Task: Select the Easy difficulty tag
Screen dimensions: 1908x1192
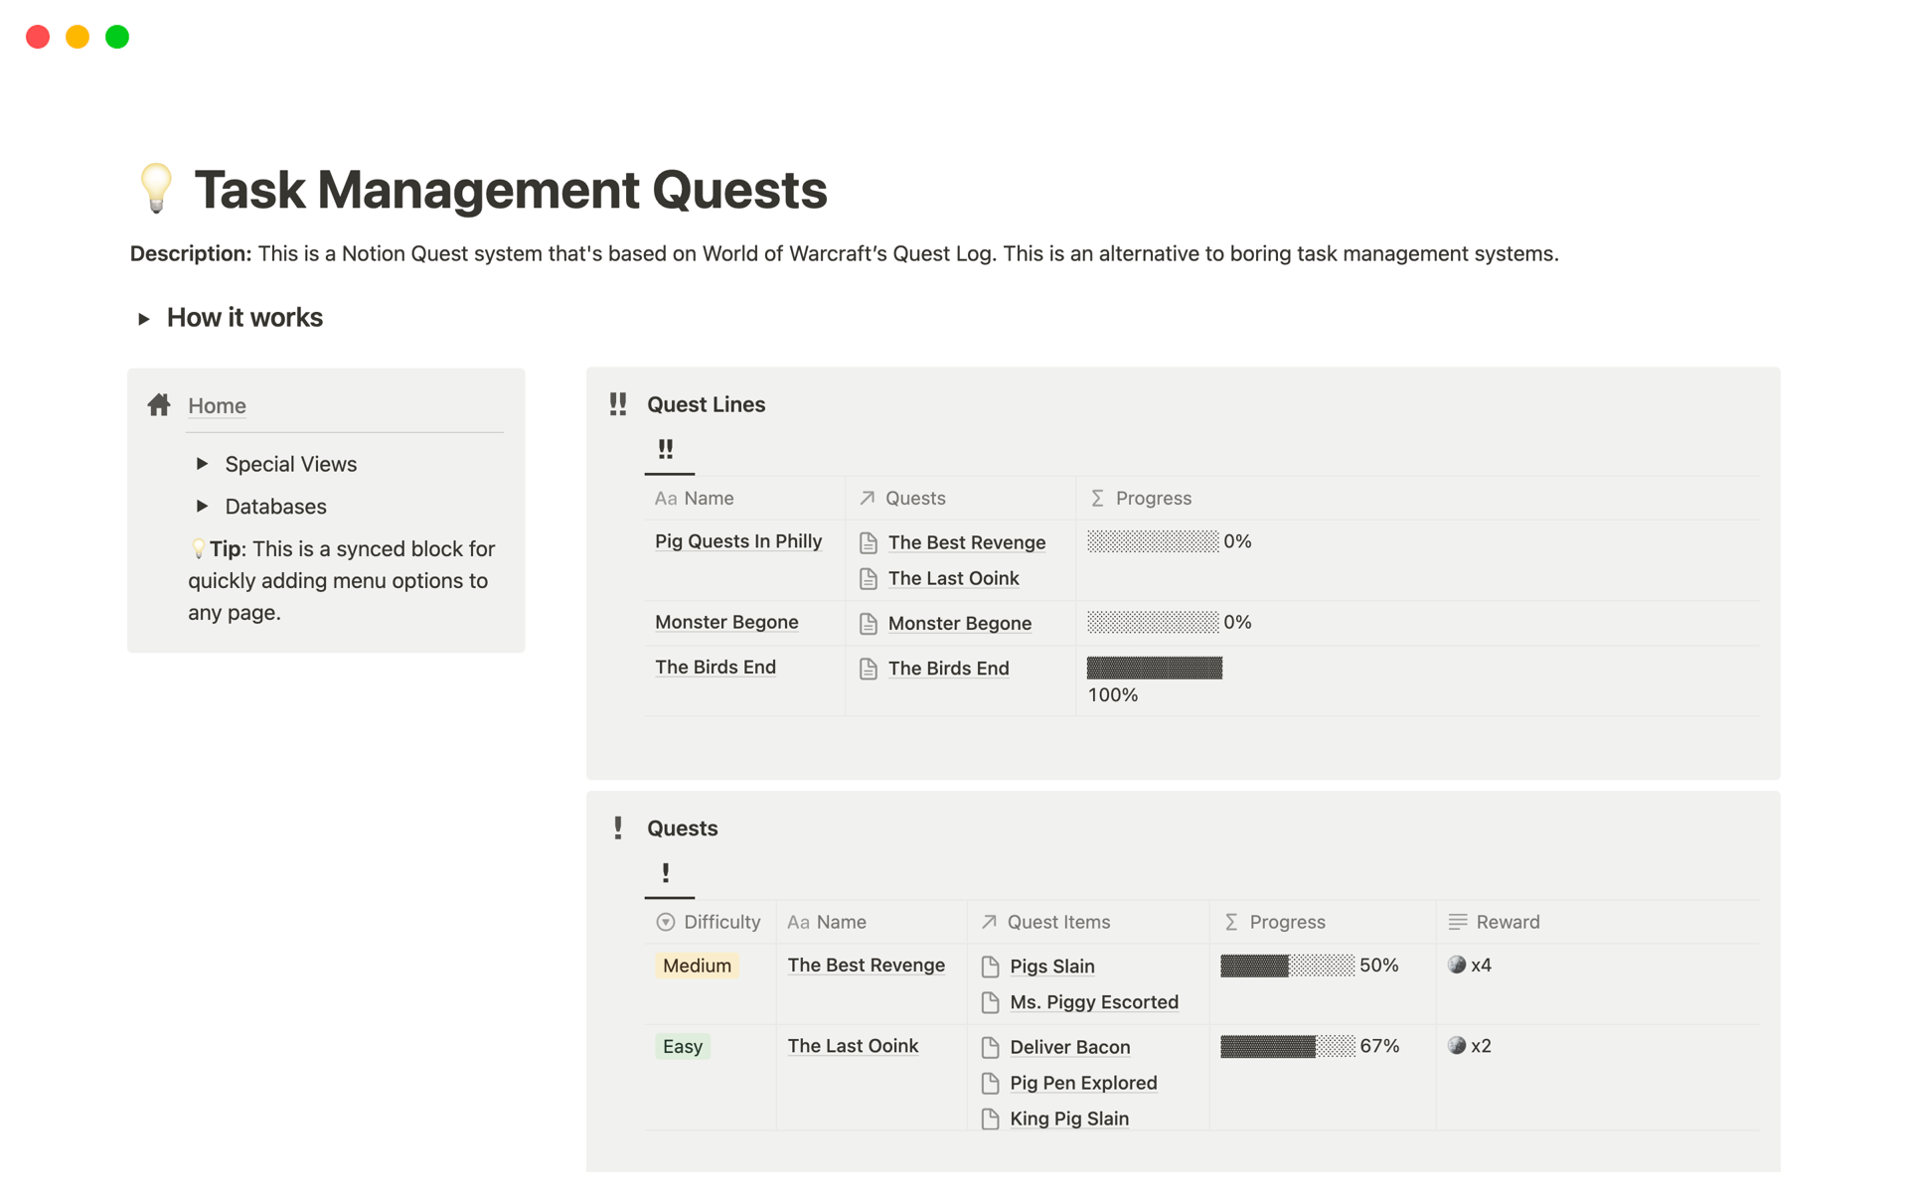Action: point(683,1046)
